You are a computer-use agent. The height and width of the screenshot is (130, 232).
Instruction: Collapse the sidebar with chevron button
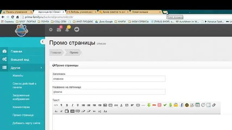[x=43, y=42]
